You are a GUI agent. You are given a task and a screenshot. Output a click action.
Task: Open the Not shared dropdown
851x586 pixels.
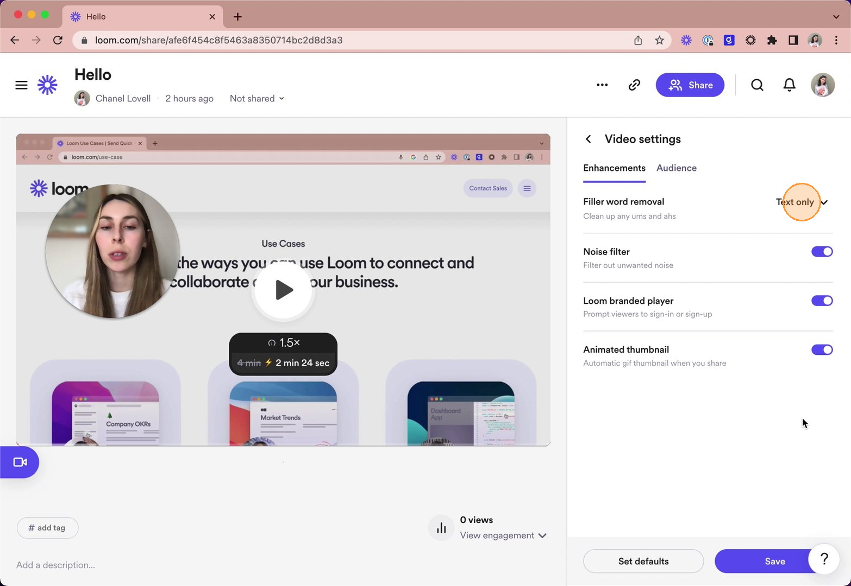pos(256,98)
